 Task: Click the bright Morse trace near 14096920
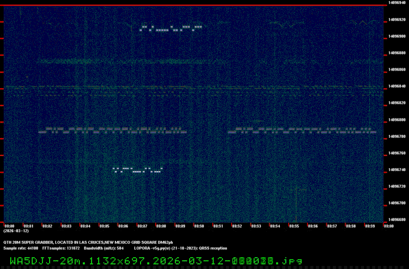171,28
